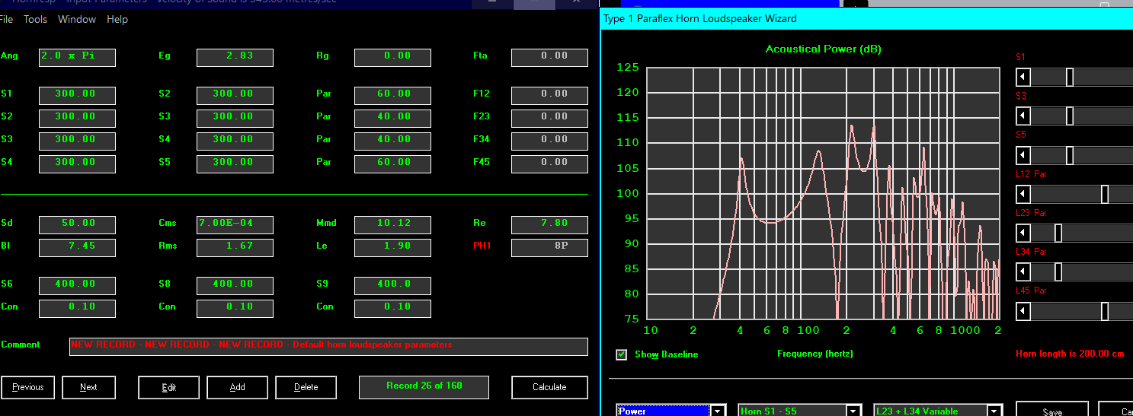Viewport: 1133px width, 416px height.
Task: Click the left arrow of S1 slider
Action: (x=1023, y=77)
